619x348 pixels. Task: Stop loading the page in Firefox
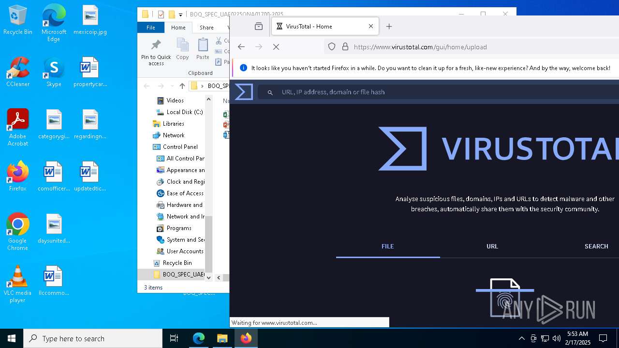(276, 47)
